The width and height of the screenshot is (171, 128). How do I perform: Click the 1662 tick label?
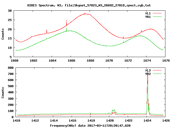click(x=33, y=61)
